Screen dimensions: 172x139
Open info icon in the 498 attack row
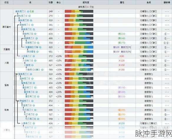coord(35,110)
